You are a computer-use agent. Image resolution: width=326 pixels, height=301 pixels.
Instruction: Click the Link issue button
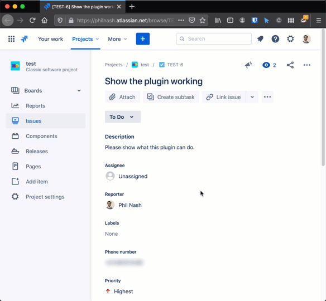tap(224, 97)
